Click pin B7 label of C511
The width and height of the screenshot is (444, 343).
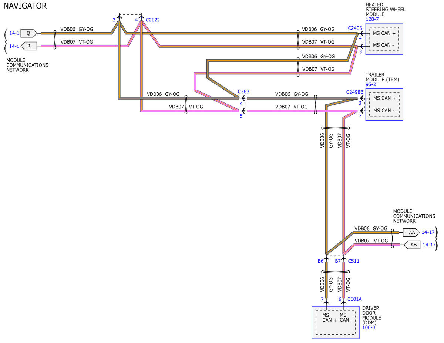coord(338,261)
